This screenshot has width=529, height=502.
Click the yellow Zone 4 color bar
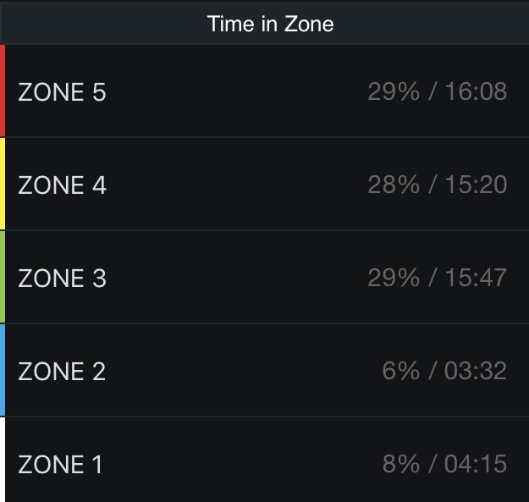[3, 184]
